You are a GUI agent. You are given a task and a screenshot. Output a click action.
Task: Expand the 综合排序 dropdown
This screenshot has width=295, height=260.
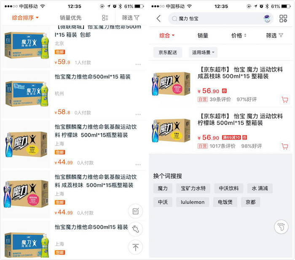tap(25, 18)
